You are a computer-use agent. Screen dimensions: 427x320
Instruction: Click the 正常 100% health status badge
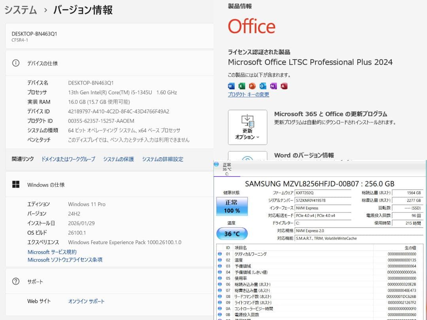coord(232,206)
